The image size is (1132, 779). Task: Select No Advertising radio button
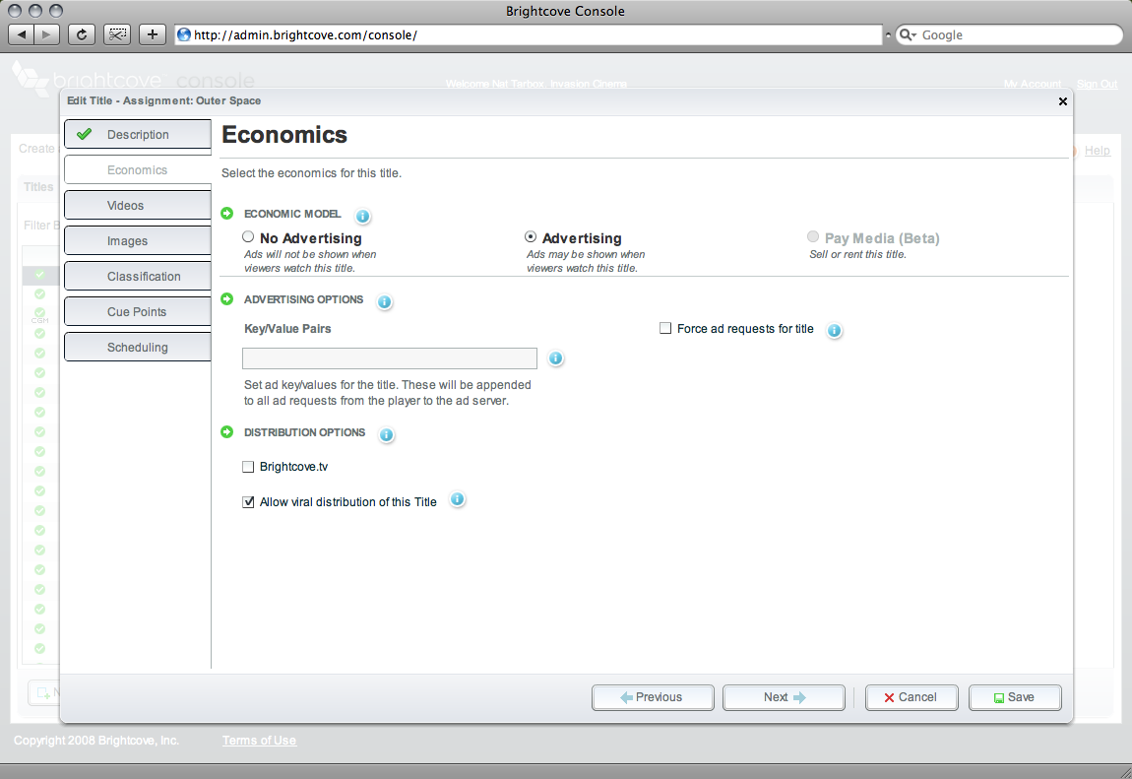pyautogui.click(x=248, y=236)
